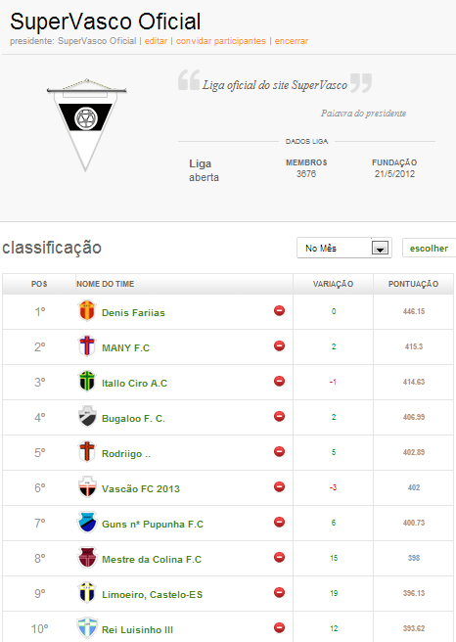The image size is (456, 642).
Task: Click the red remove icon for Denis Fariias
Action: tap(279, 311)
